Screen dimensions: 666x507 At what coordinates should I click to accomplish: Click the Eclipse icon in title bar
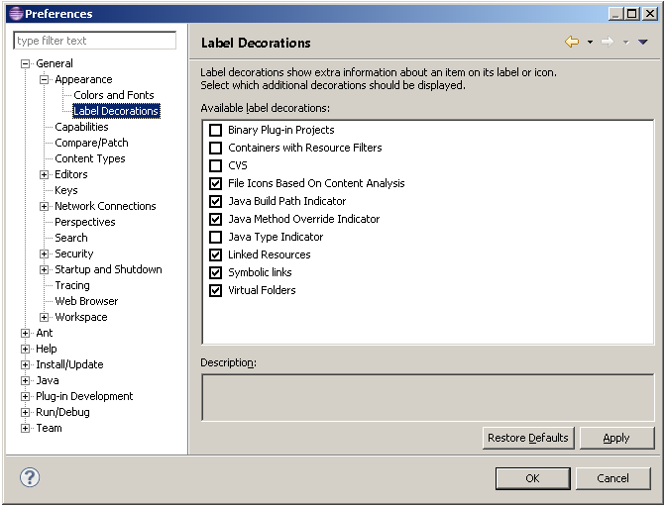click(16, 14)
